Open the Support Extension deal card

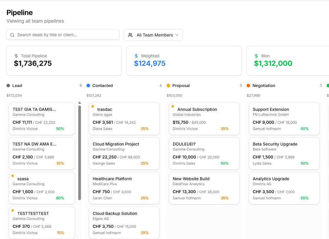point(284,119)
